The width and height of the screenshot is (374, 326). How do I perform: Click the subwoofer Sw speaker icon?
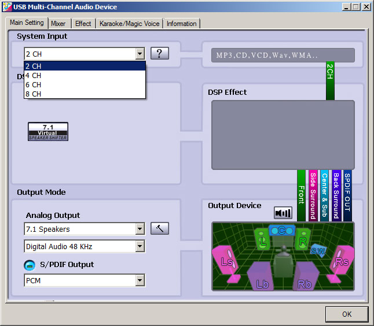point(318,250)
